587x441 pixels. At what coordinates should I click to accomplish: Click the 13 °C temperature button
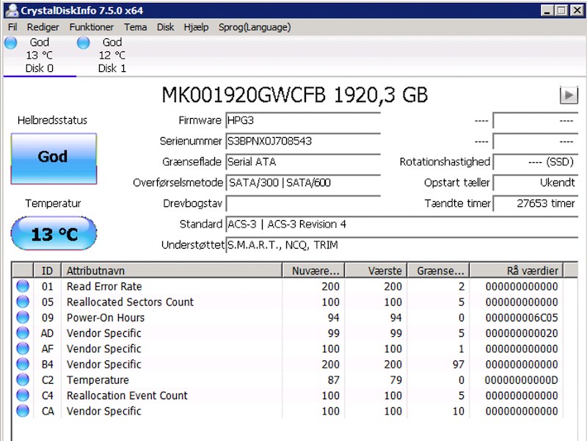[x=54, y=233]
